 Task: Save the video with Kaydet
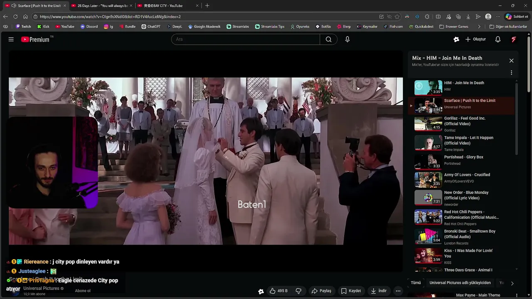[x=351, y=291]
